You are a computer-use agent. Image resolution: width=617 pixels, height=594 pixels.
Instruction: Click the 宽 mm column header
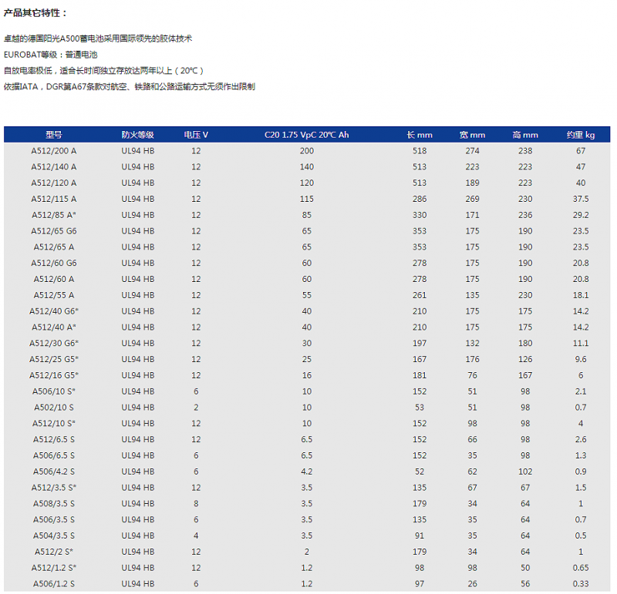[x=472, y=135]
